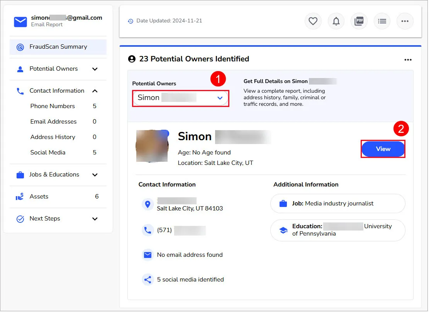Click Simon's blurred profile photo
The width and height of the screenshot is (429, 312).
click(152, 146)
